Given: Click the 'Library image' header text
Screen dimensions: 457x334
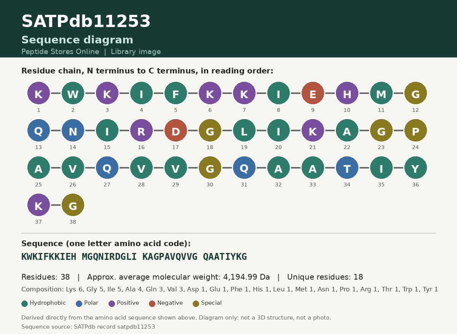Looking at the screenshot, I should [136, 52].
